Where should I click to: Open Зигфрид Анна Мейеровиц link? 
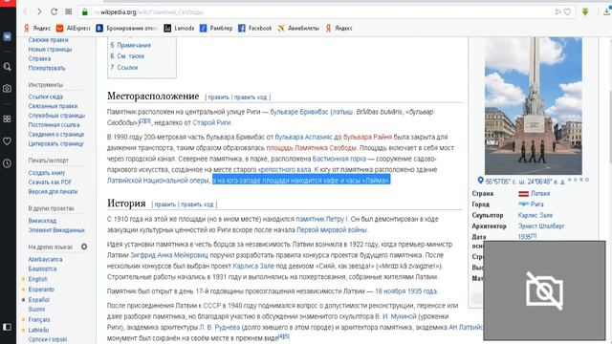[169, 255]
